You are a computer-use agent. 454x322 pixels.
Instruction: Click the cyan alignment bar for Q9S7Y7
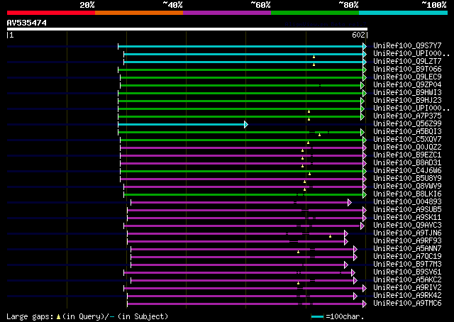[240, 46]
